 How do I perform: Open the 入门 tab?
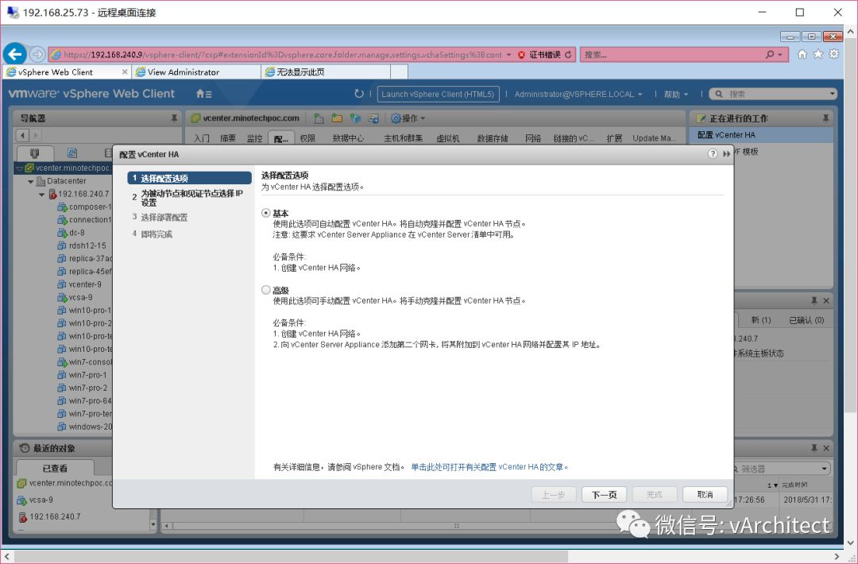tap(201, 138)
